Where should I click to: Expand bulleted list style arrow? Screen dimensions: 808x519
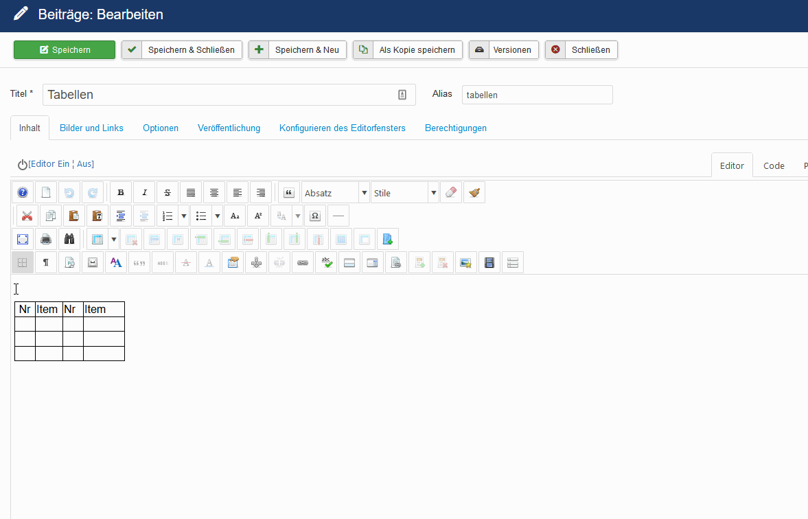click(x=218, y=216)
